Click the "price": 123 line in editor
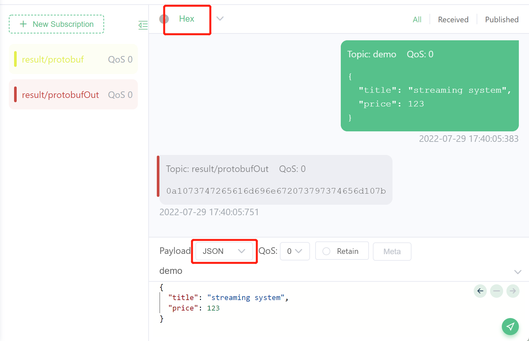Image resolution: width=529 pixels, height=341 pixels. [194, 308]
